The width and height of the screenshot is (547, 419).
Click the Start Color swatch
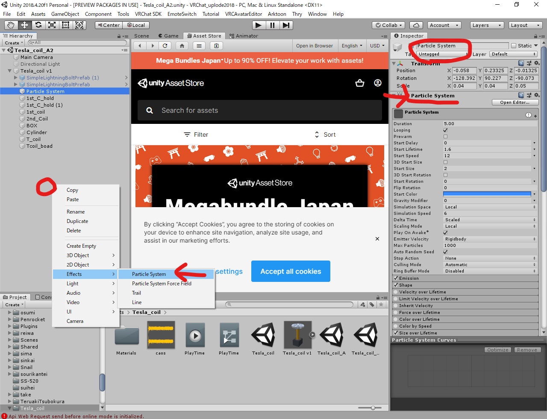pyautogui.click(x=487, y=194)
